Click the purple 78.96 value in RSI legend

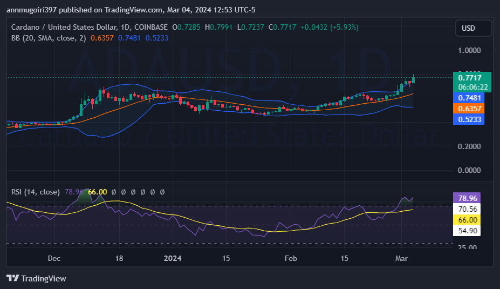[74, 192]
